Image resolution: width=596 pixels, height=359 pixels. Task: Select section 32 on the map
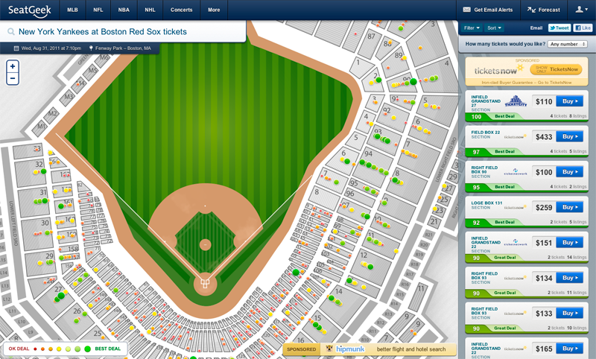[x=39, y=164]
